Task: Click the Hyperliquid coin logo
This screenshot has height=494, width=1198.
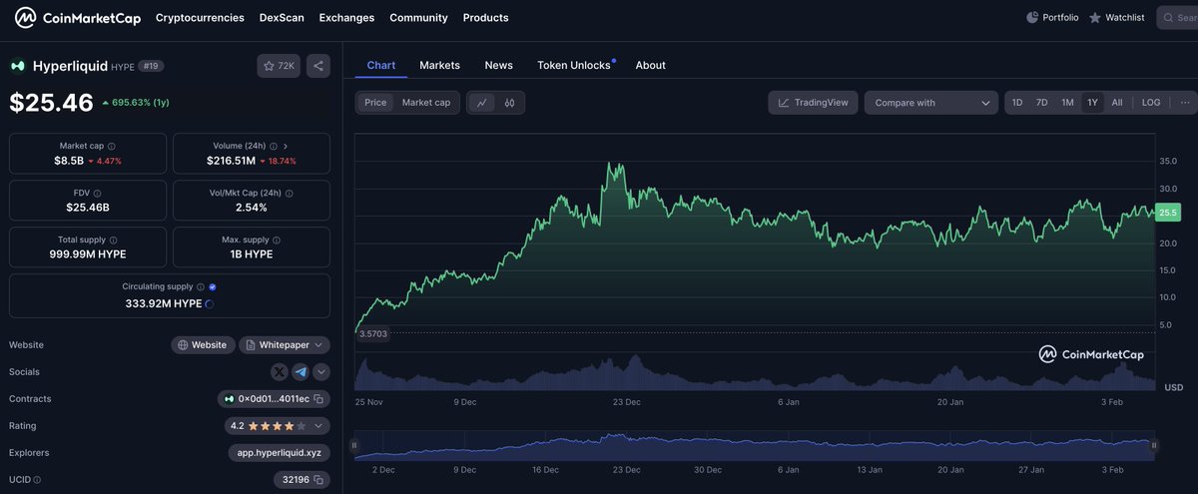Action: tap(18, 66)
